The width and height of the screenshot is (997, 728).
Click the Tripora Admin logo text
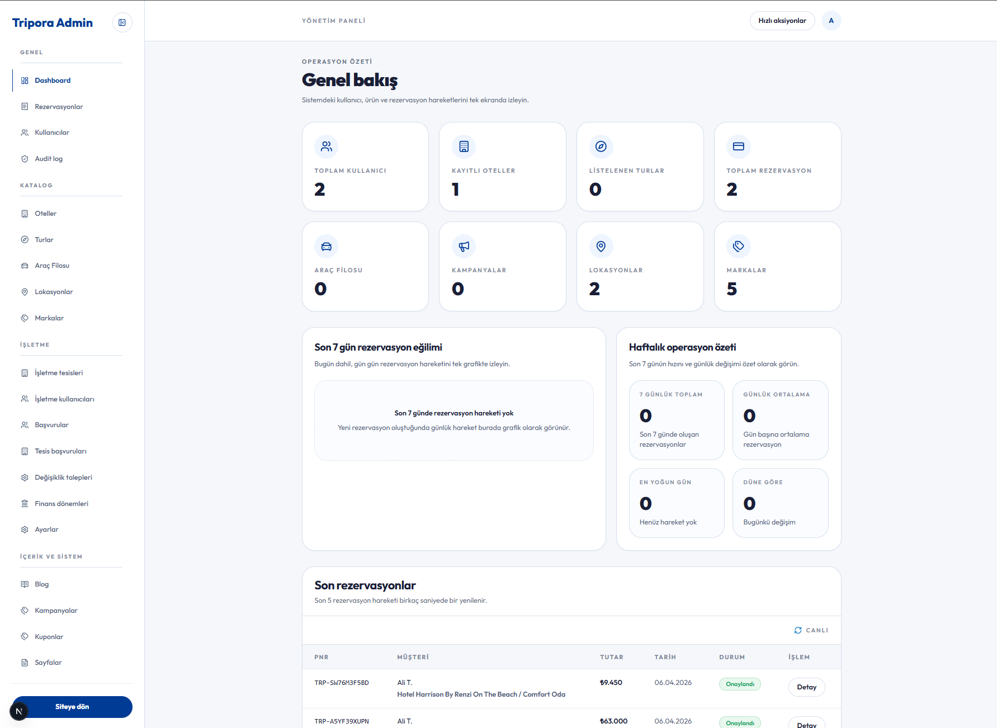[x=53, y=23]
